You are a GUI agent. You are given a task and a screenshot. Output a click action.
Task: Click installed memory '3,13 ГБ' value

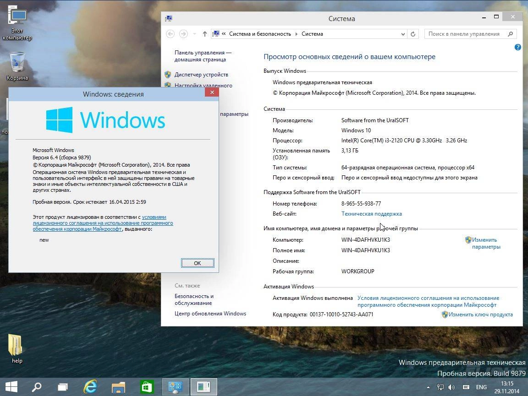[350, 151]
